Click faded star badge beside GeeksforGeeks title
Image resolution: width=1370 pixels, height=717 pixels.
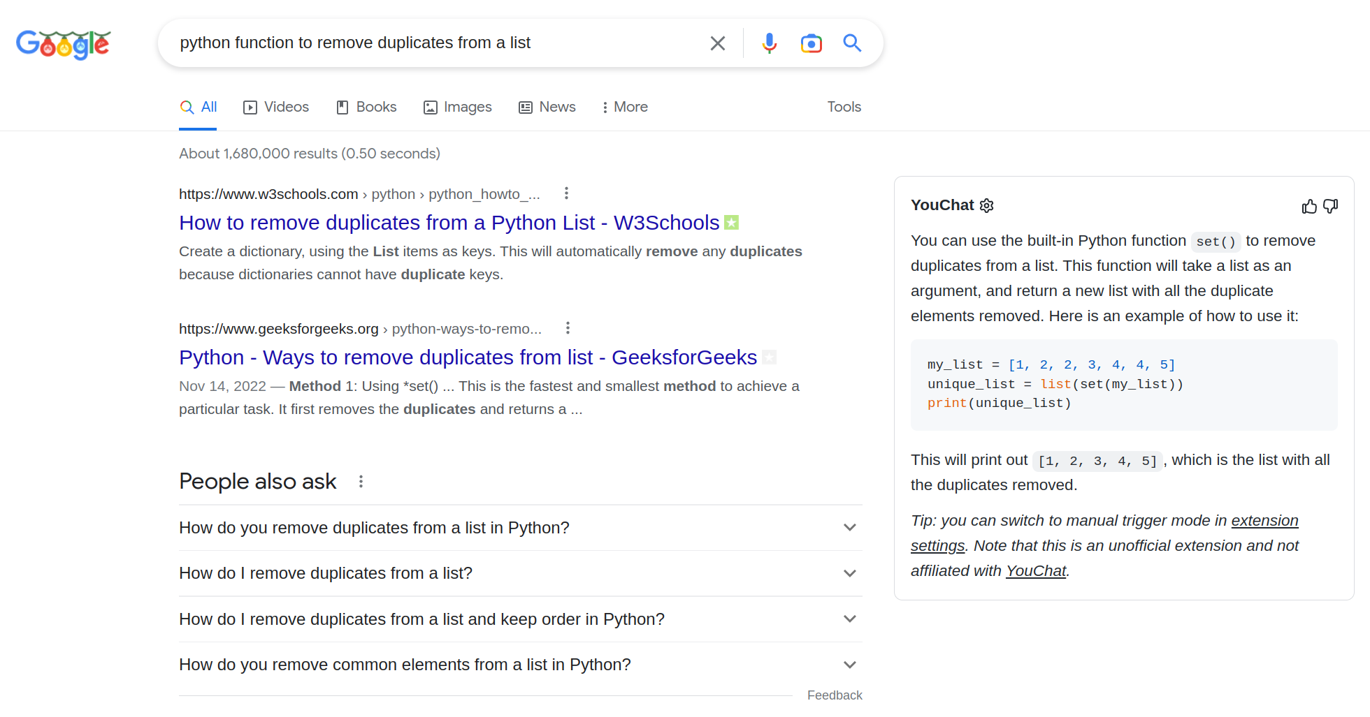(x=769, y=357)
